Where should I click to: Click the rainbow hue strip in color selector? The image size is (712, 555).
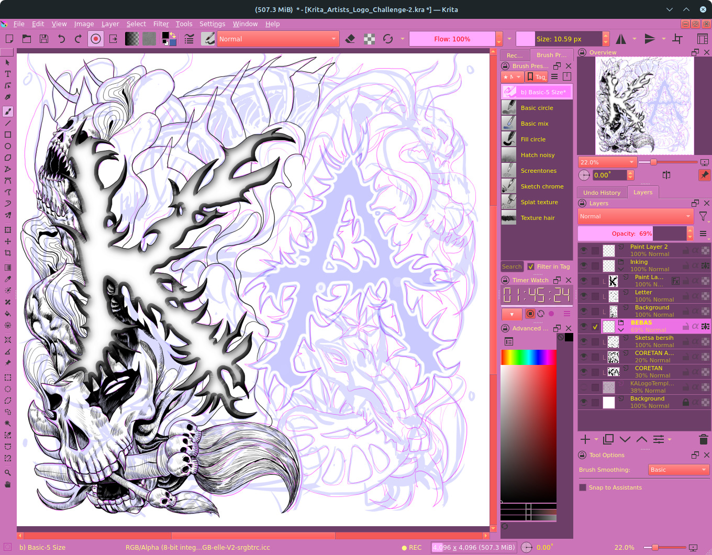(x=528, y=357)
